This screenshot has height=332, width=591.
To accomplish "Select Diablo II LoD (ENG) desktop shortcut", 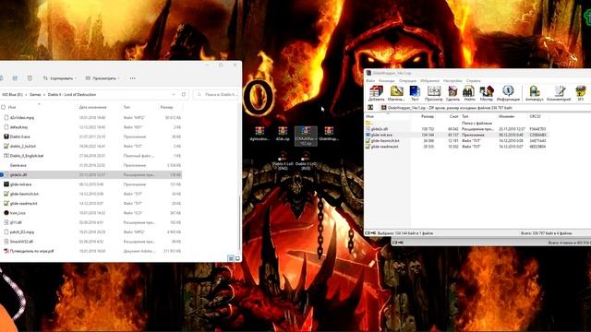I will 283,161.
